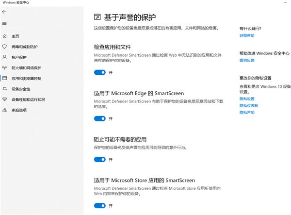291x215 pixels.
Task: Expand the hamburger navigation menu
Action: click(x=4, y=23)
